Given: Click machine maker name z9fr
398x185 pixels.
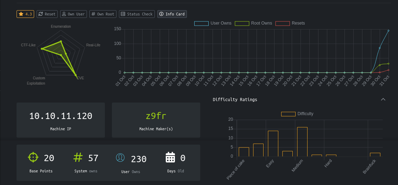Looking at the screenshot, I should (x=156, y=116).
